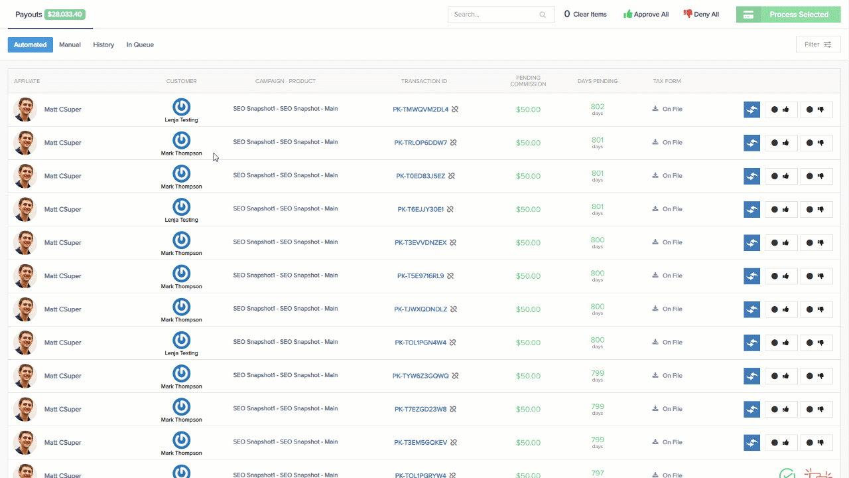Image resolution: width=849 pixels, height=478 pixels.
Task: Open the Filter options
Action: point(818,44)
